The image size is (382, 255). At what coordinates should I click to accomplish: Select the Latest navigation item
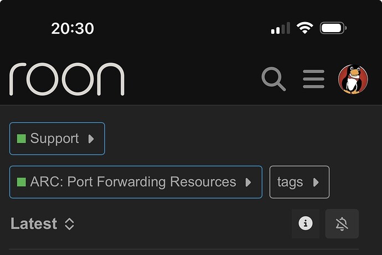pyautogui.click(x=34, y=224)
